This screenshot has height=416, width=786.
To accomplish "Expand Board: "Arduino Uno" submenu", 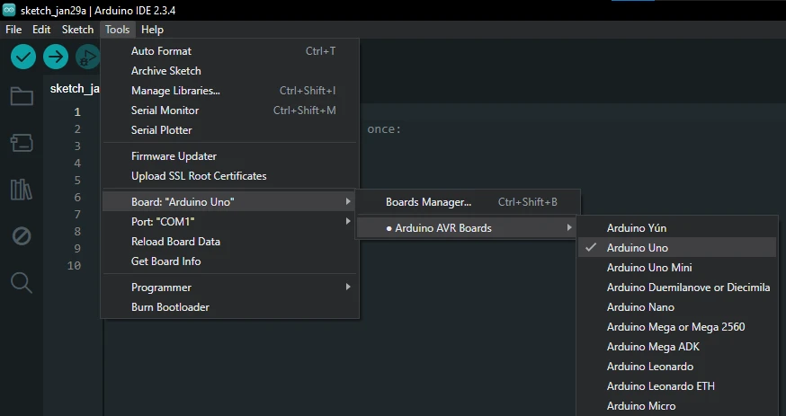I will pyautogui.click(x=230, y=202).
